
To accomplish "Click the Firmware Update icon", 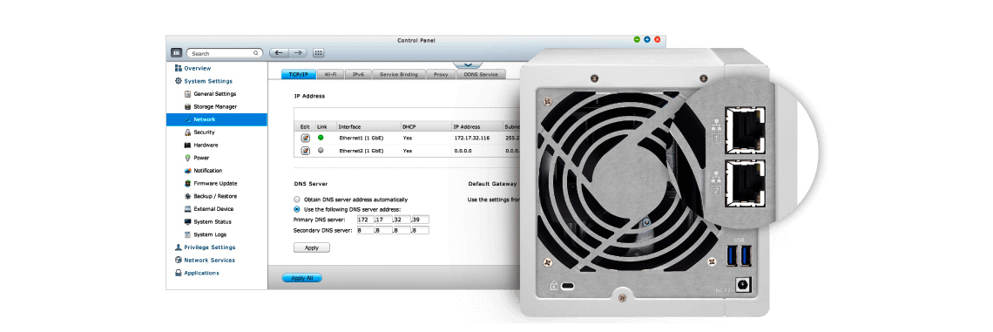I will point(187,183).
